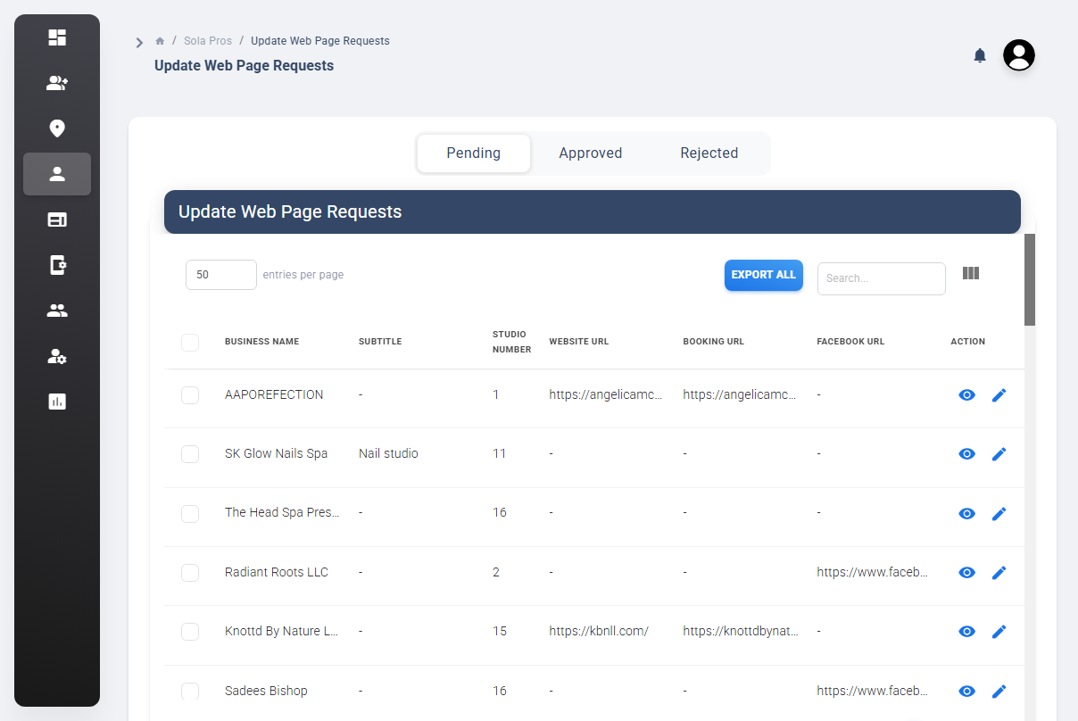This screenshot has width=1078, height=721.
Task: Click 'SK Glow Nails Spa' business name
Action: pos(276,453)
